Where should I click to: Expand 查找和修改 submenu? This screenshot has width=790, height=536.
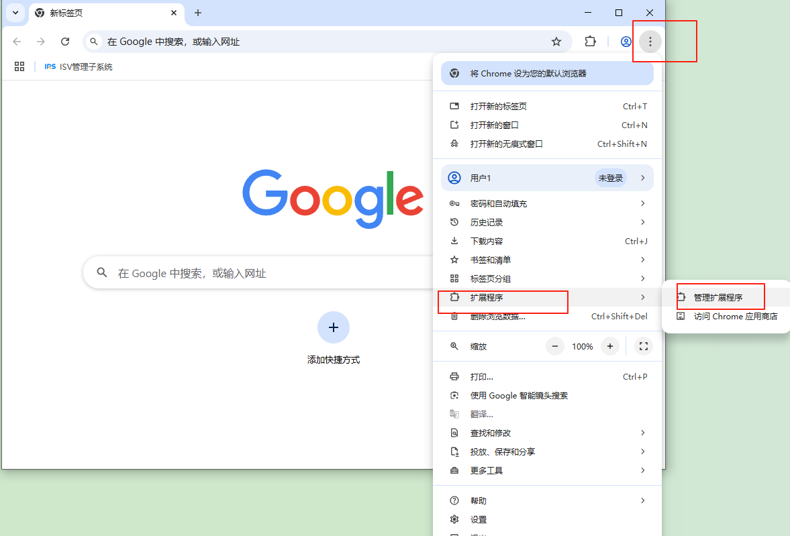click(547, 433)
